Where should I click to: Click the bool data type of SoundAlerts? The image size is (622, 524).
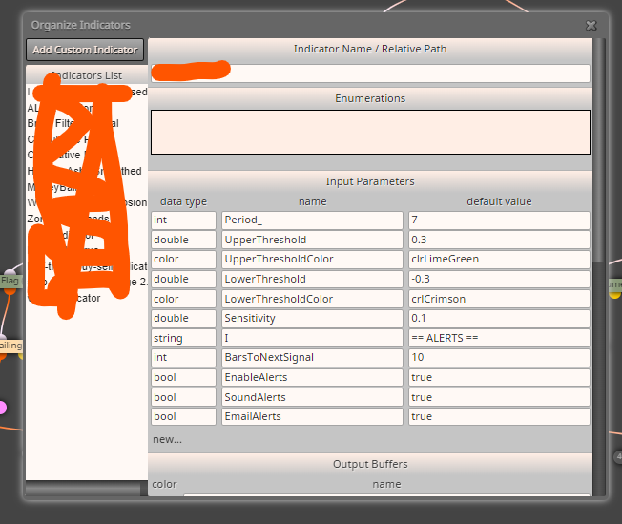click(x=183, y=397)
